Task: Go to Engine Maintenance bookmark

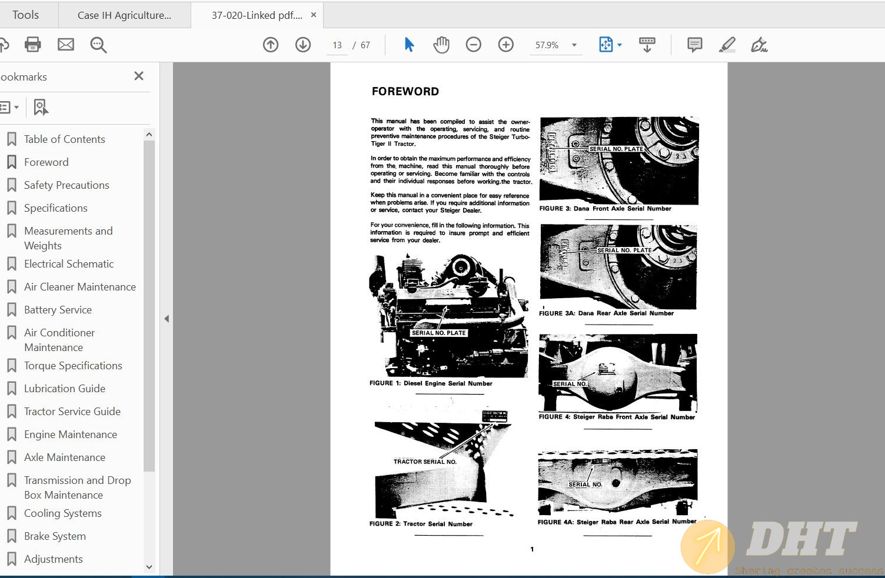Action: pyautogui.click(x=71, y=435)
